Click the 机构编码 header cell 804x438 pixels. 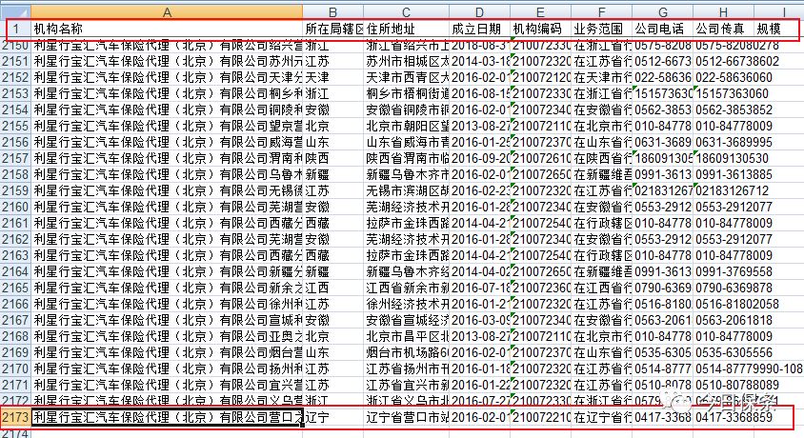pyautogui.click(x=540, y=29)
